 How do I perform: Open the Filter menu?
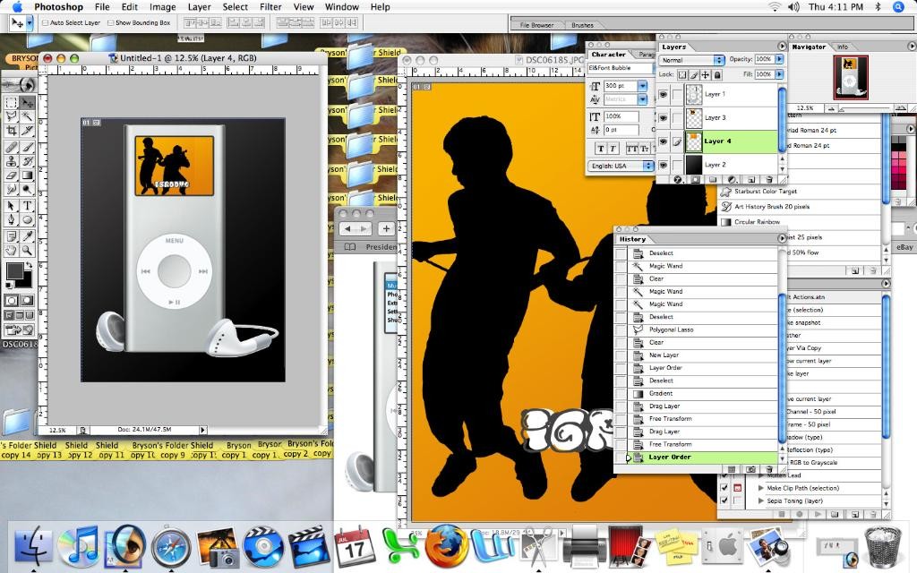pos(270,7)
